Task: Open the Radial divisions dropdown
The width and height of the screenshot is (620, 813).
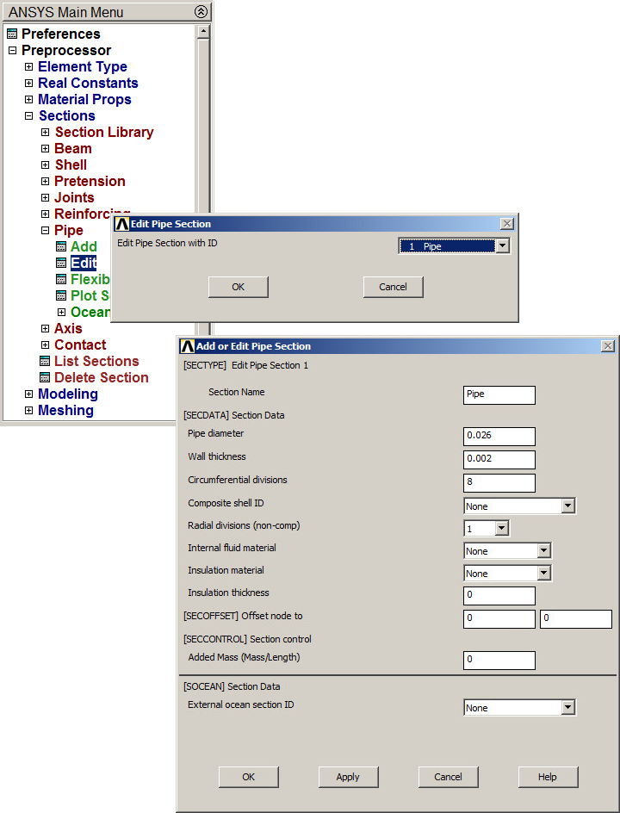Action: [x=501, y=529]
